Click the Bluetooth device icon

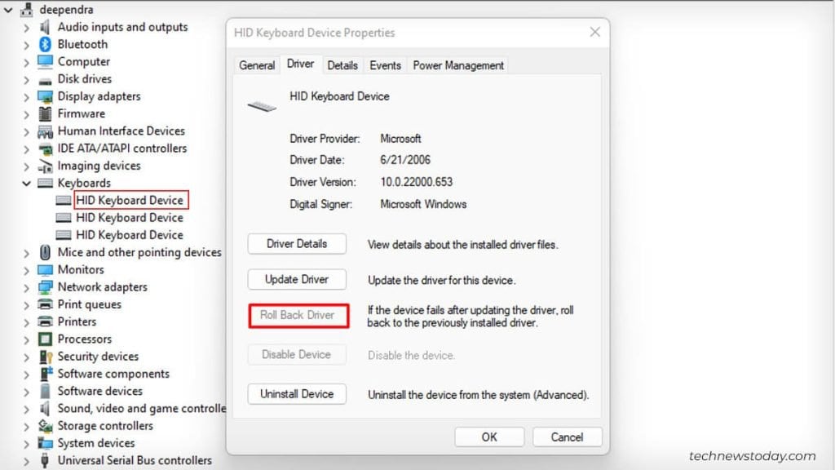(43, 44)
